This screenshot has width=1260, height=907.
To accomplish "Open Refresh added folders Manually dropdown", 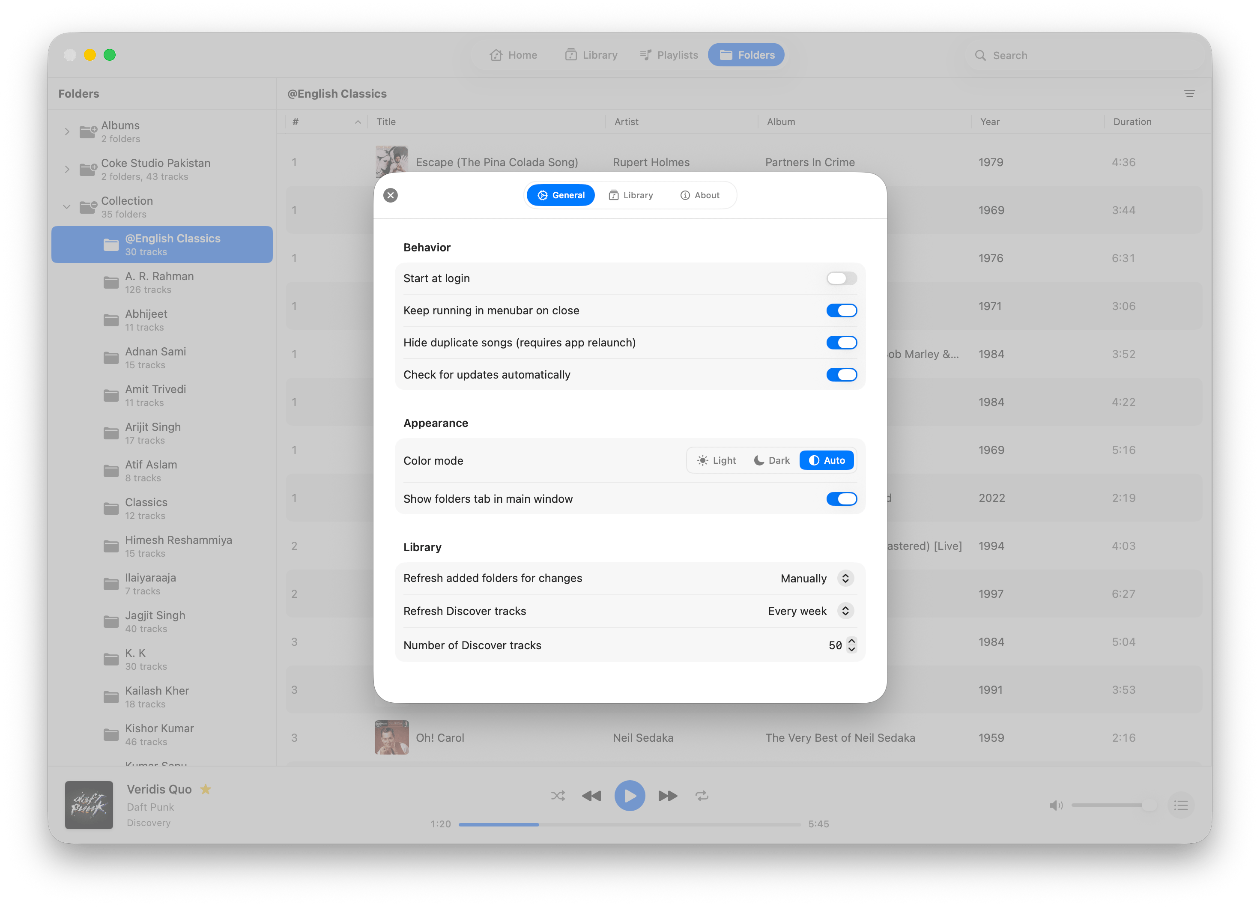I will pos(817,578).
